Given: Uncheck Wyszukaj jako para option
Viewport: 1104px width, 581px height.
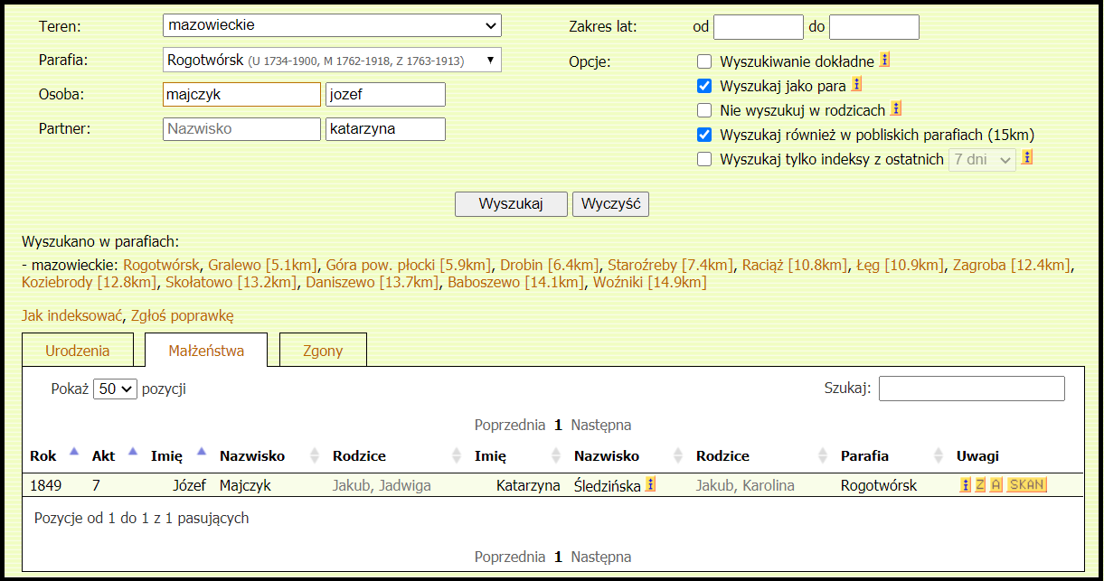Looking at the screenshot, I should [704, 87].
